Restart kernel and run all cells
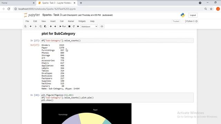 [78, 27]
